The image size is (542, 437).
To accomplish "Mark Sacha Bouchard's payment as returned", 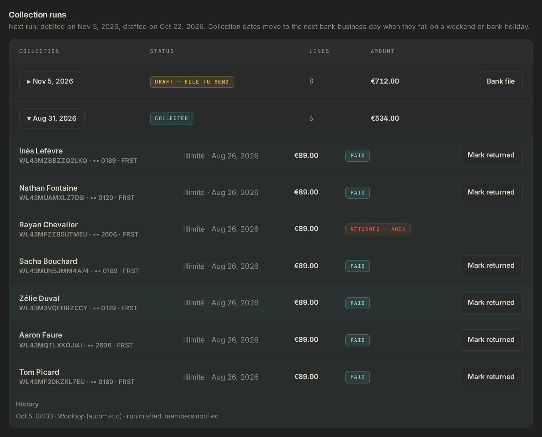I will [x=491, y=266].
